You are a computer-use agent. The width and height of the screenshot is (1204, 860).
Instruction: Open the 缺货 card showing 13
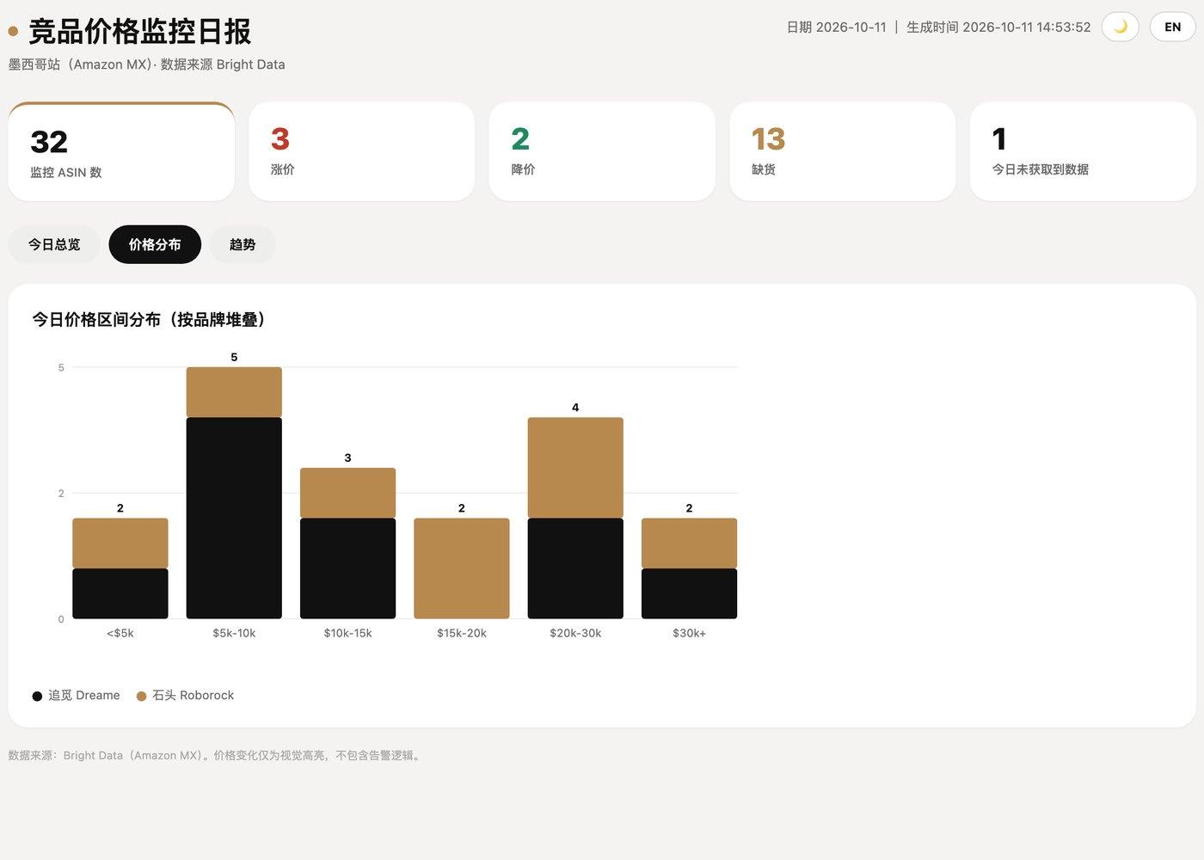843,151
